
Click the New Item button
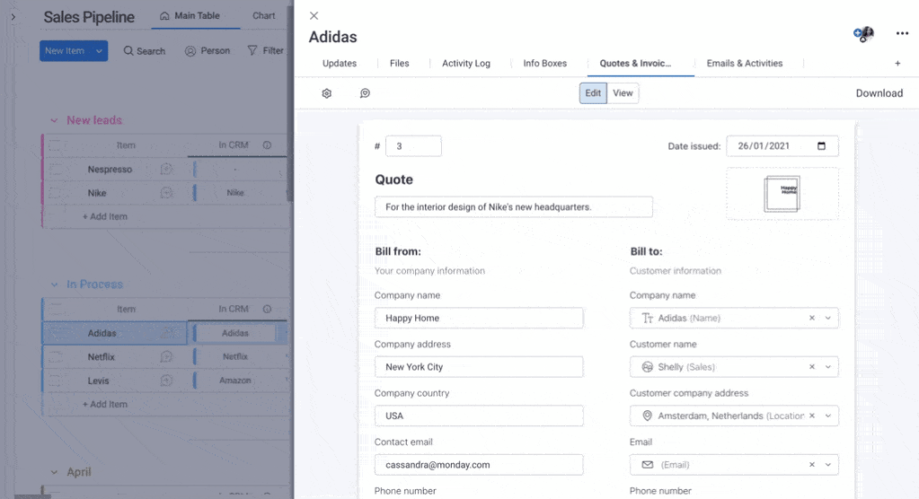point(65,51)
